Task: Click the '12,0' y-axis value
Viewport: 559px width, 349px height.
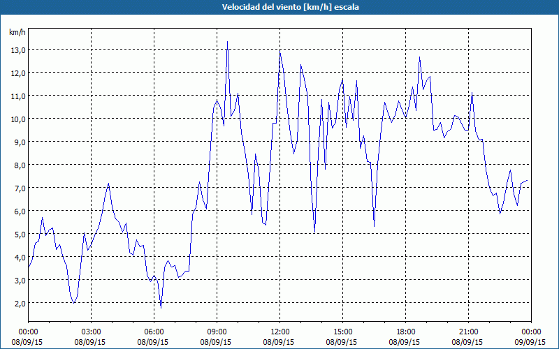Action: pyautogui.click(x=18, y=73)
